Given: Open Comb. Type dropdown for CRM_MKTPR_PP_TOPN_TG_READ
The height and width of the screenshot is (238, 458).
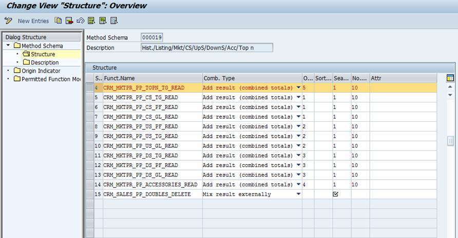Looking at the screenshot, I should pyautogui.click(x=298, y=88).
